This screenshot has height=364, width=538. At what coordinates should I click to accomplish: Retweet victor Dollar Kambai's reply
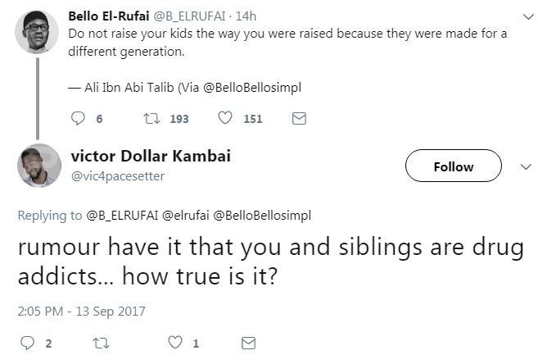tap(100, 343)
